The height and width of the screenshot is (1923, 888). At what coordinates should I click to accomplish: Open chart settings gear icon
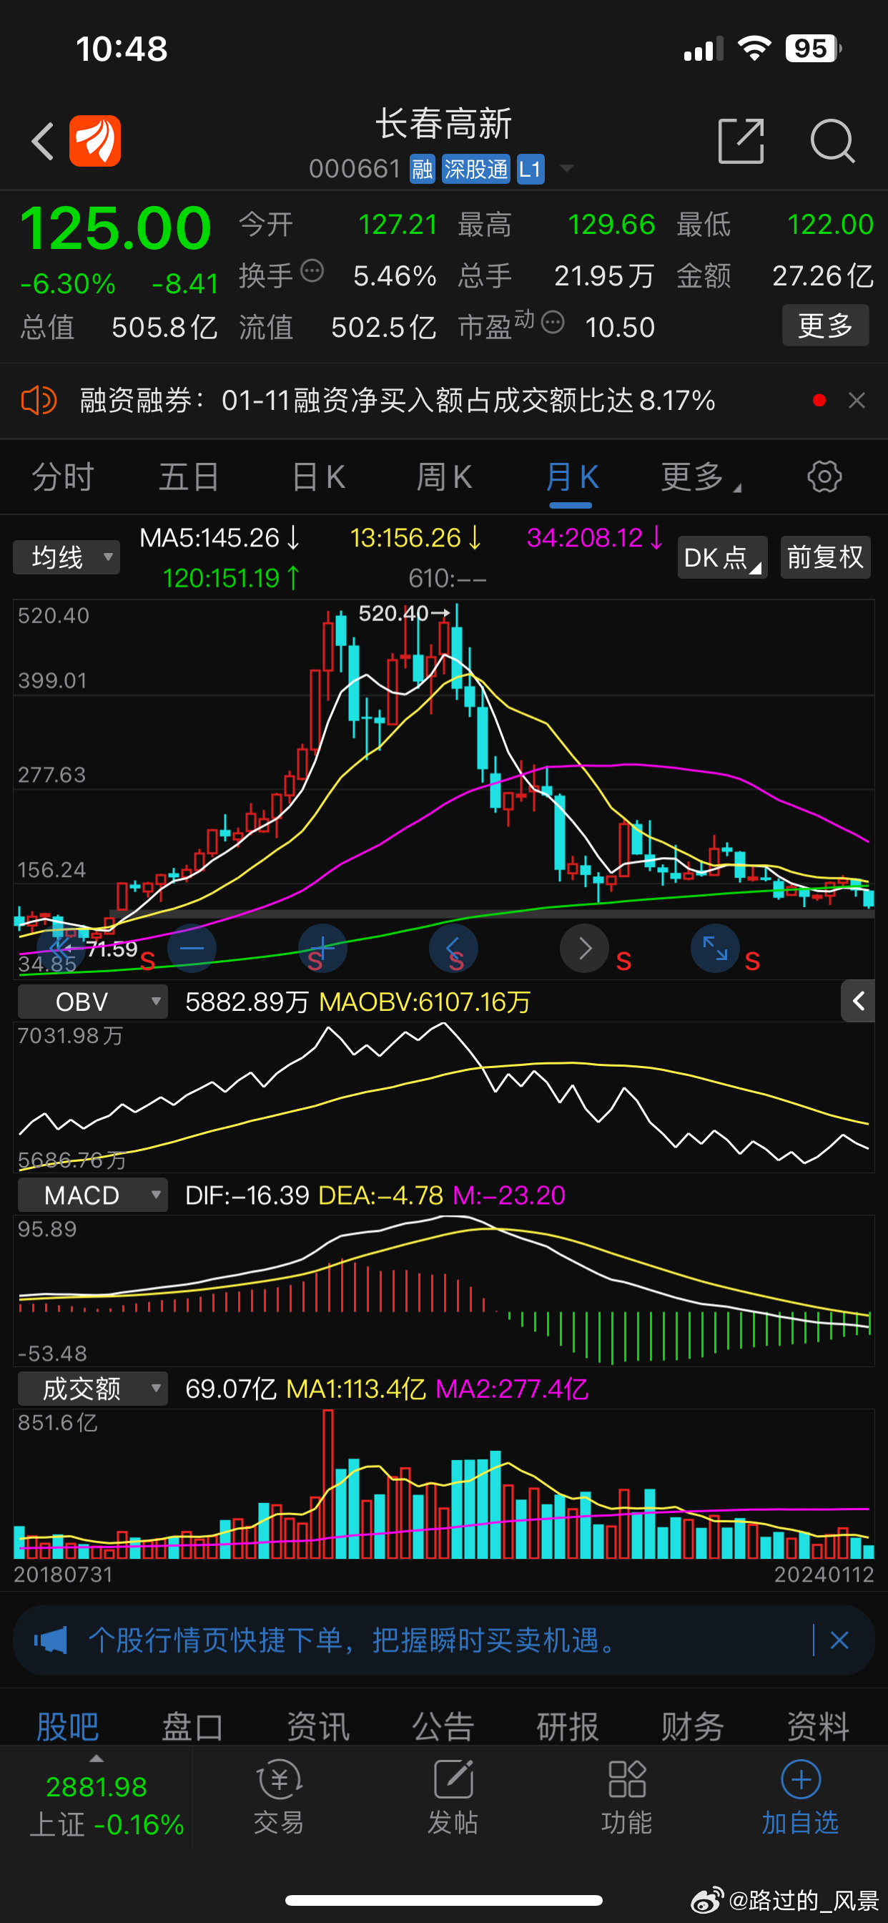(x=824, y=477)
